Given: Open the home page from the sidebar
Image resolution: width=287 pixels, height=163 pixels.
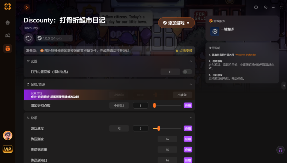Looking at the screenshot, I should (x=8, y=22).
